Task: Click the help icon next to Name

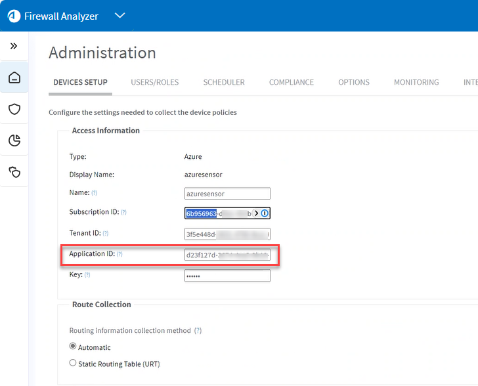Action: [94, 193]
